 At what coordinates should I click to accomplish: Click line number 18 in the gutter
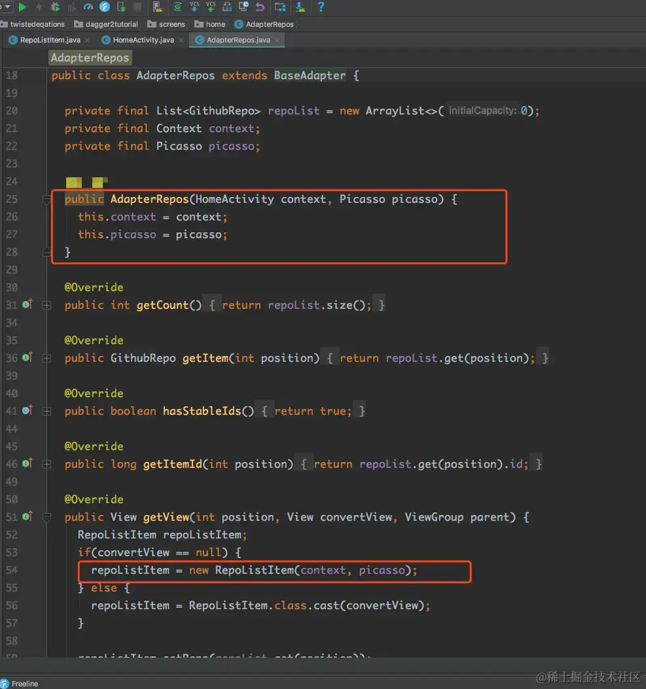tap(12, 76)
